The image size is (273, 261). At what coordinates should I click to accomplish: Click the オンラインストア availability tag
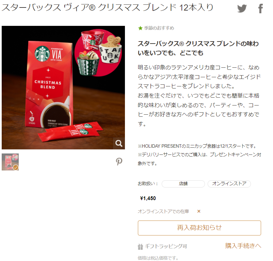click(x=229, y=184)
